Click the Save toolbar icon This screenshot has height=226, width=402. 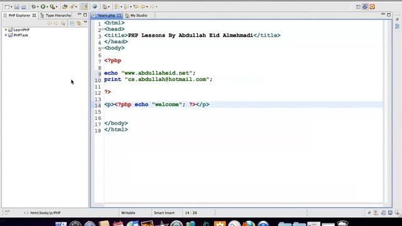pyautogui.click(x=17, y=7)
